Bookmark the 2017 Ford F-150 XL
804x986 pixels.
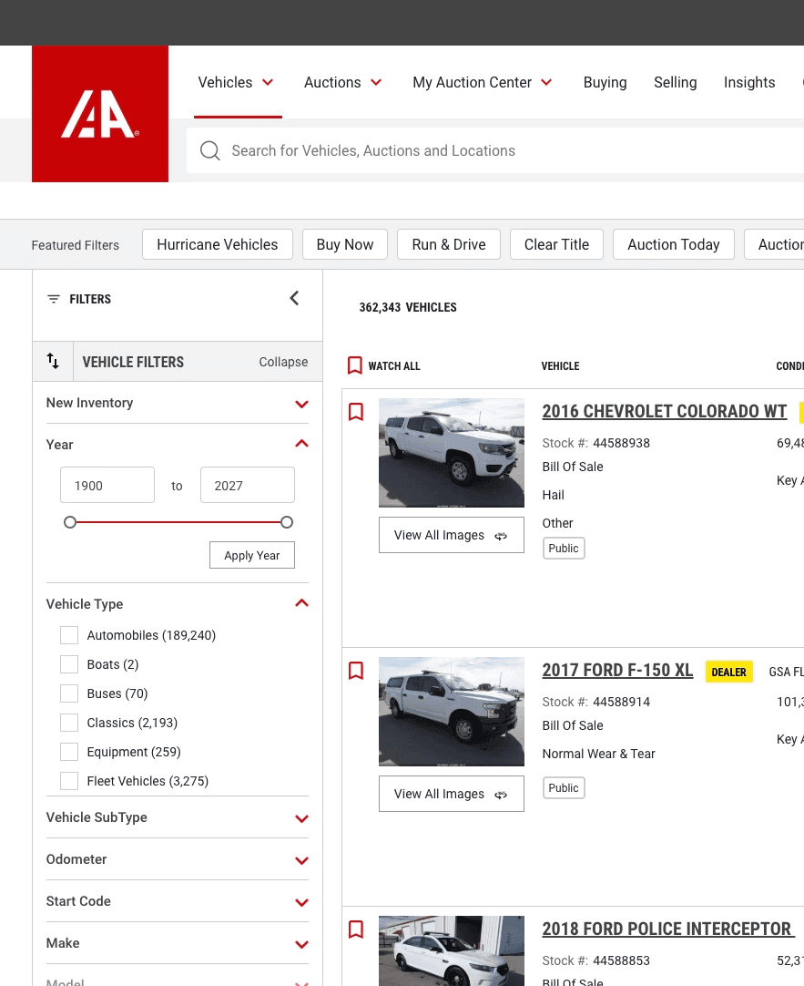[355, 671]
